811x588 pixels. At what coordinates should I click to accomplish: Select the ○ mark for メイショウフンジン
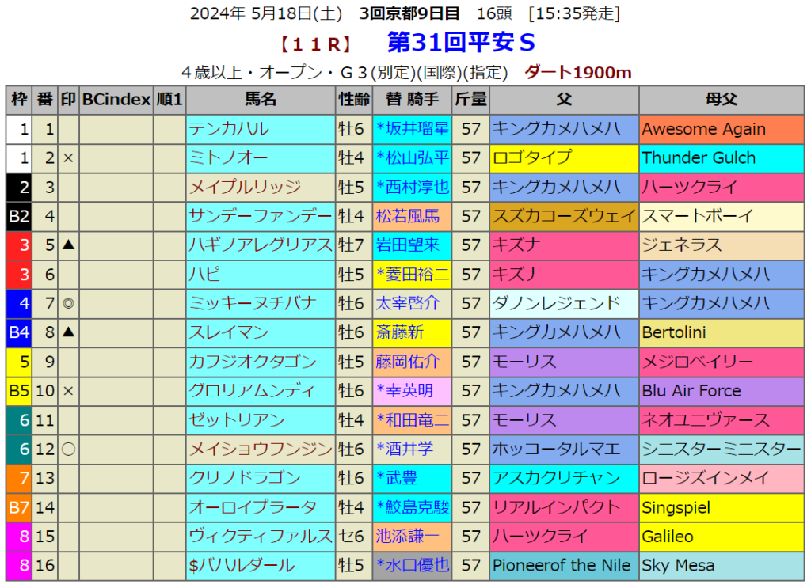(68, 449)
